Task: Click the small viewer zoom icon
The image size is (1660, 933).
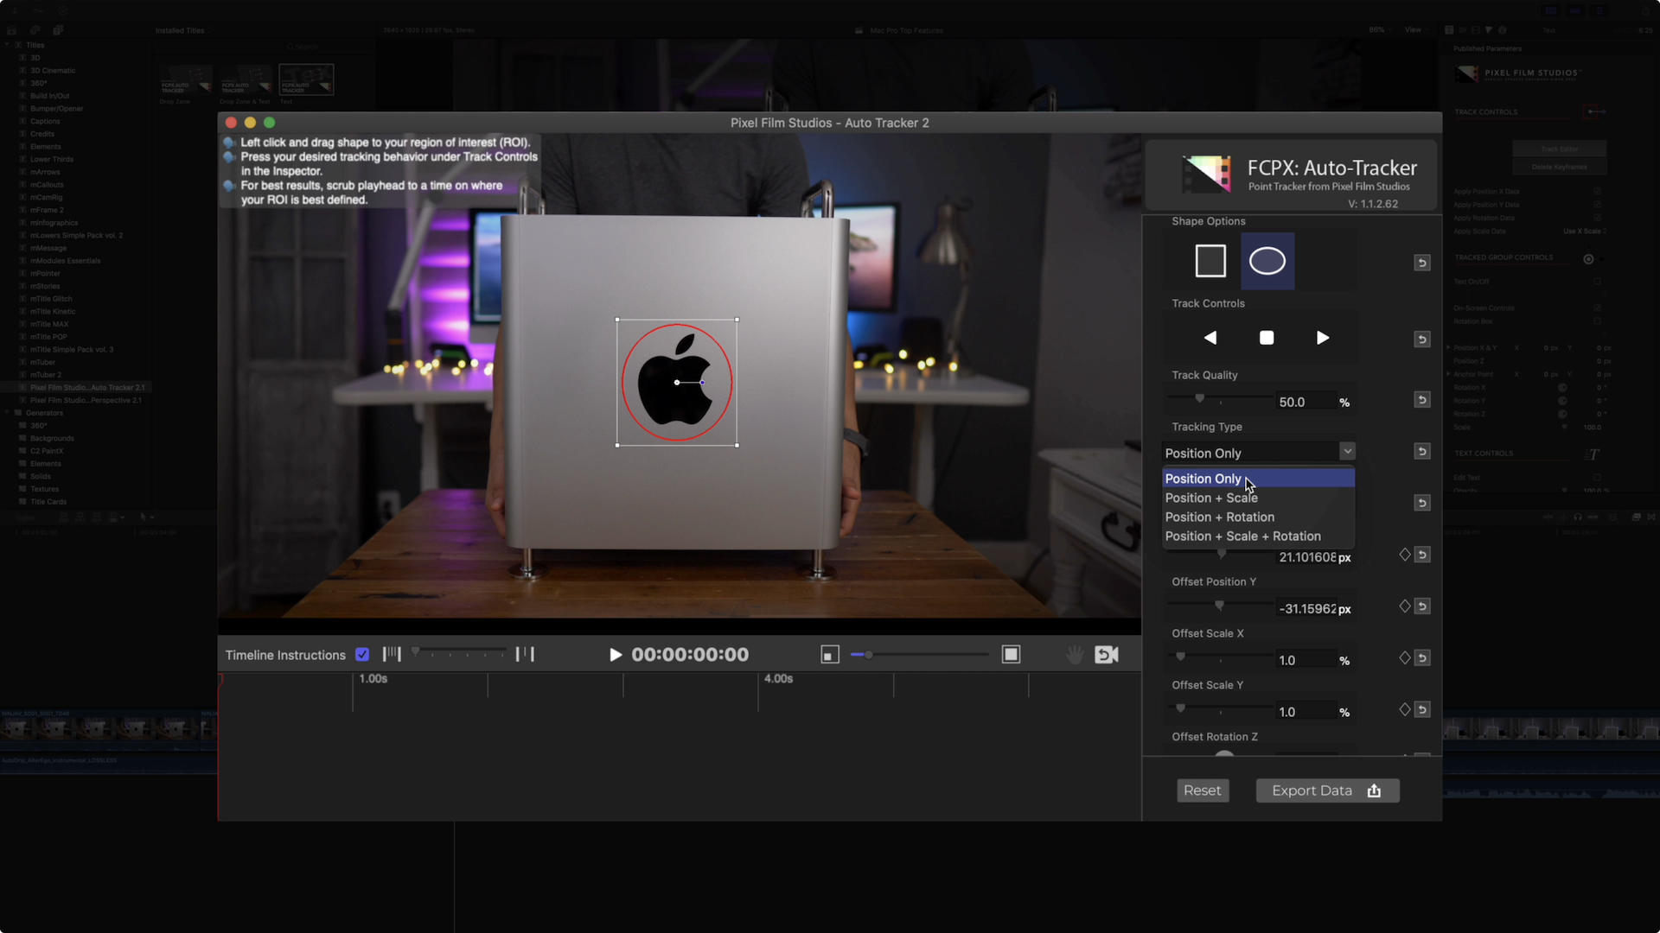Action: [830, 655]
